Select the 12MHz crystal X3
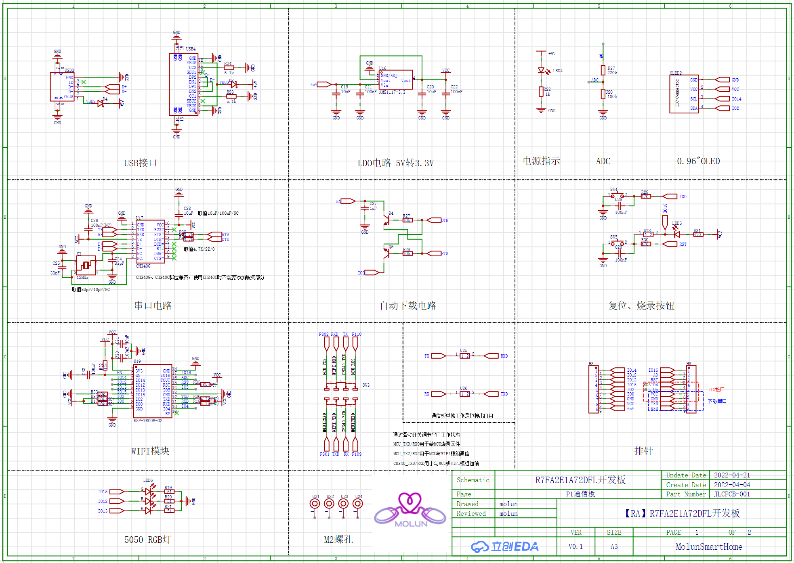 pos(86,266)
